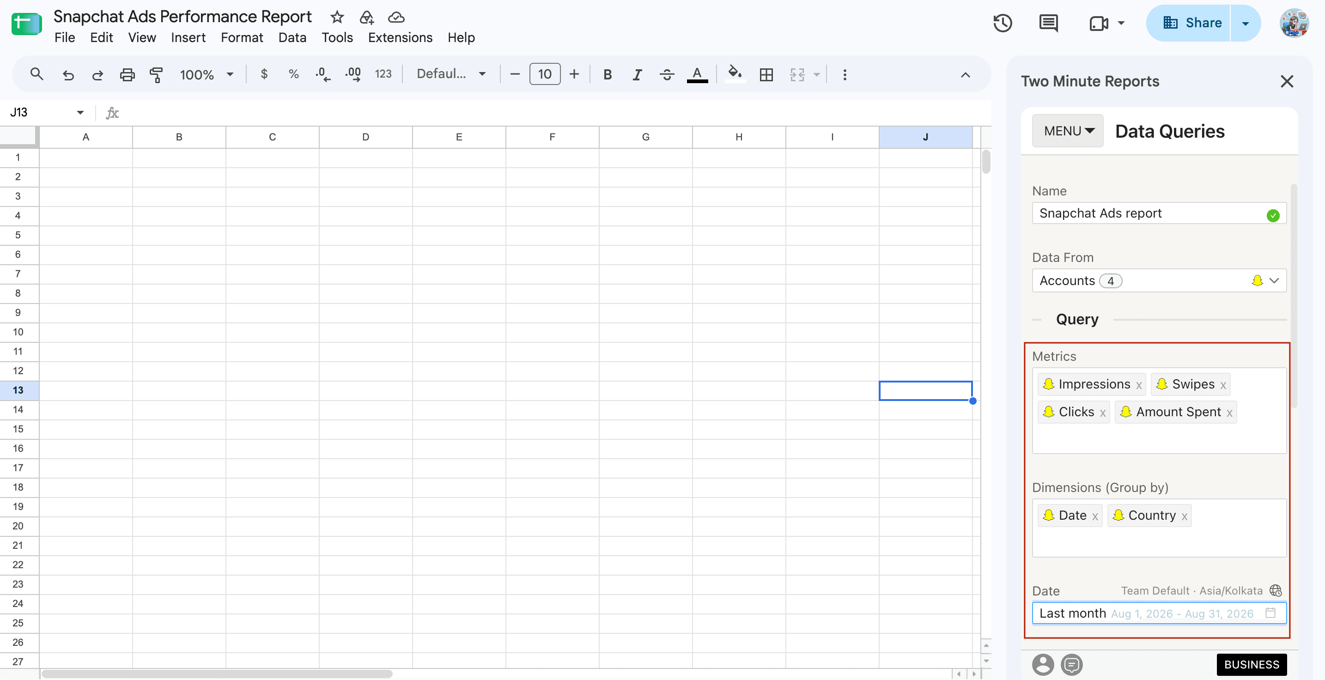
Task: Open the Extensions menu
Action: [x=400, y=37]
